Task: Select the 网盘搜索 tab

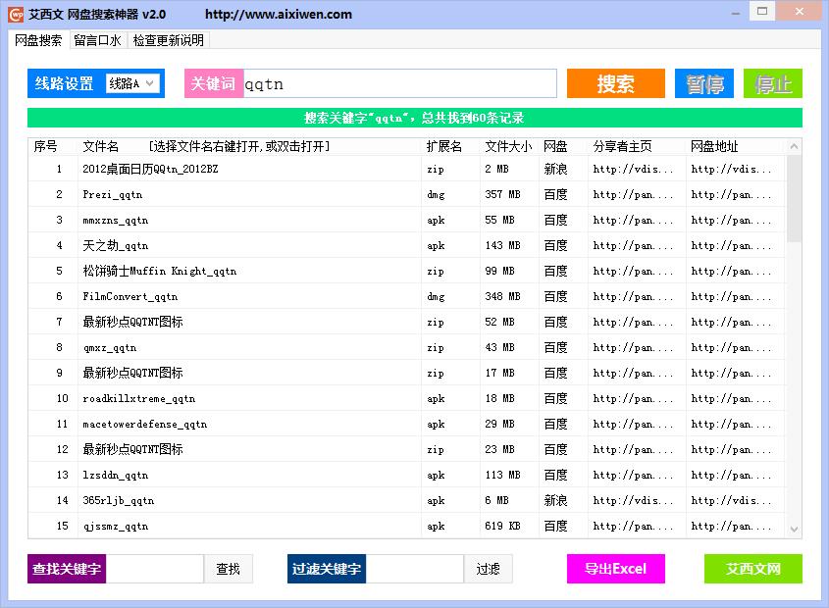Action: (38, 40)
